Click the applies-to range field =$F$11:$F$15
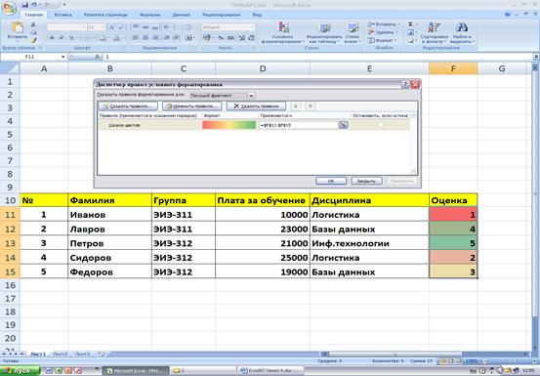 [299, 125]
